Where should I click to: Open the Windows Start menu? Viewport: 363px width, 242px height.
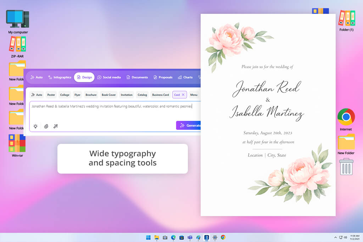[149, 237]
